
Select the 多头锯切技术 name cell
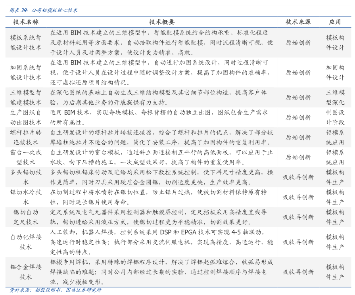click(x=26, y=177)
